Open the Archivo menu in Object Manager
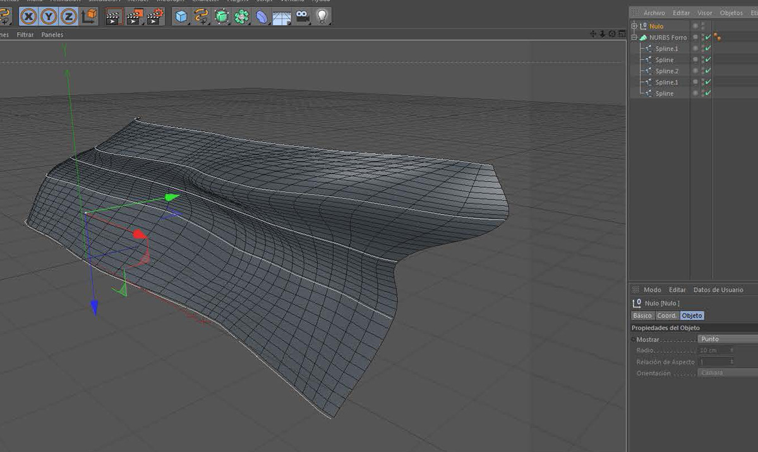Screen dimensions: 758x452 (654, 13)
